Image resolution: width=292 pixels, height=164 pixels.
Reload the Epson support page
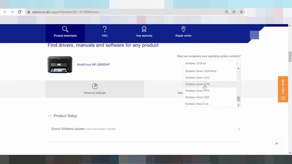point(20,12)
